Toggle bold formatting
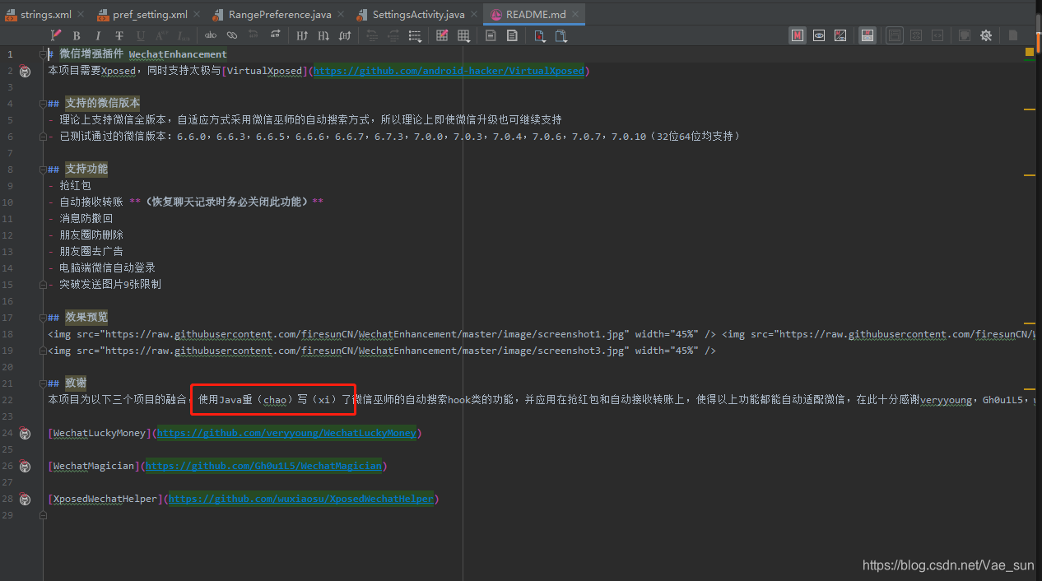1042x581 pixels. click(x=77, y=35)
